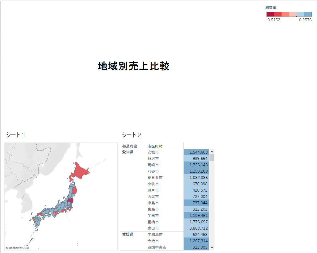Click the 670,098 sales cell
317x253 pixels.
[196, 184]
